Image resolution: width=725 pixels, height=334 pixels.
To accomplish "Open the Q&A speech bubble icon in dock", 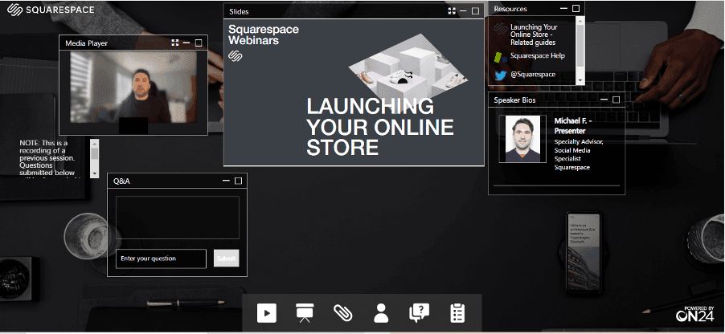I will (420, 313).
